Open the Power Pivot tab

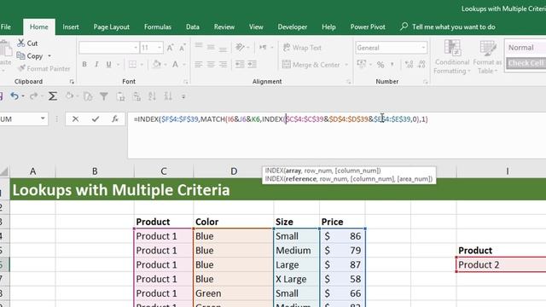pos(368,26)
